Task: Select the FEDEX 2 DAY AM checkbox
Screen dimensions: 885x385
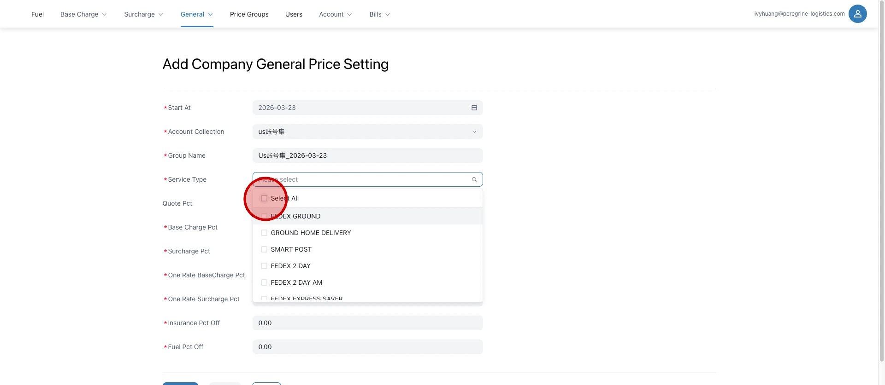Action: pos(264,282)
